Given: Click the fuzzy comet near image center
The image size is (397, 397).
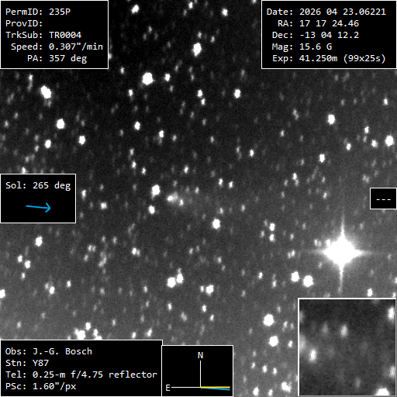Looking at the screenshot, I should pos(174,198).
